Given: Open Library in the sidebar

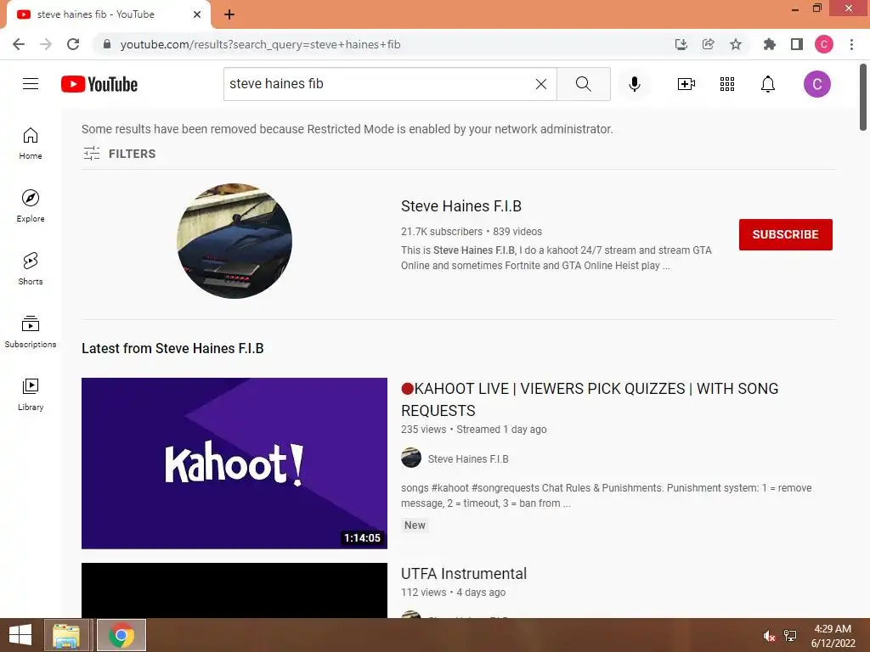Looking at the screenshot, I should (x=31, y=394).
